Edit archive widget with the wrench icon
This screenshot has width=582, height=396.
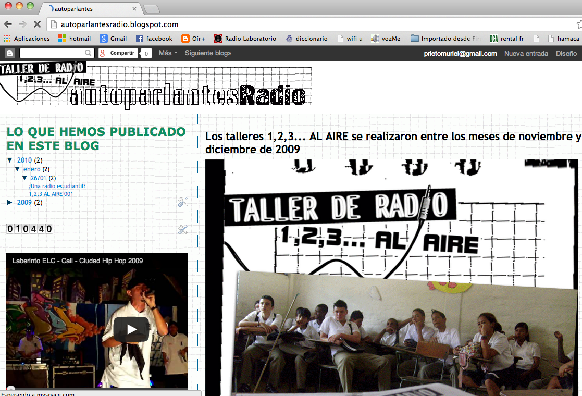(182, 202)
